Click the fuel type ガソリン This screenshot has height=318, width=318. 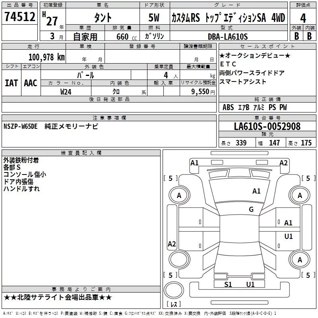154,36
